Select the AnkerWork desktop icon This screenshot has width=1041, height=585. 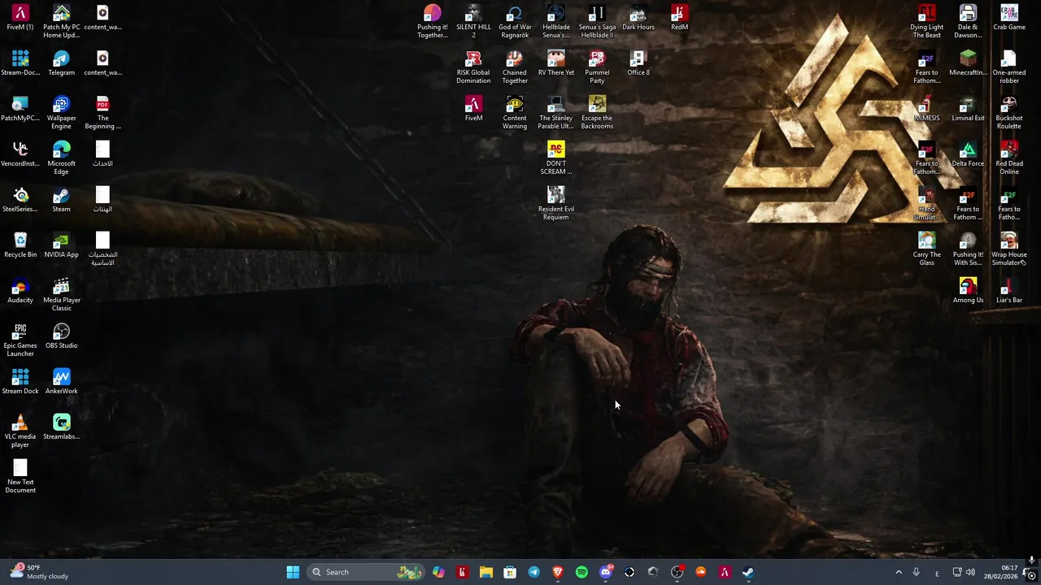61,383
